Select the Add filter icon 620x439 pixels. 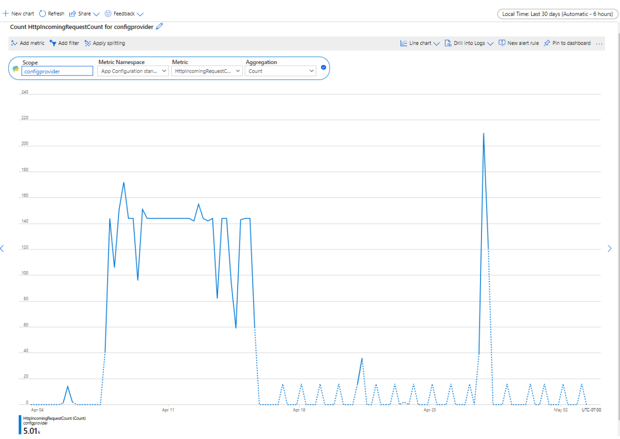pyautogui.click(x=54, y=43)
